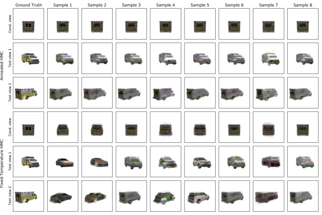Select Annealed HMC Cond. view Ground Truth image
This screenshot has height=215, width=322.
(28, 24)
